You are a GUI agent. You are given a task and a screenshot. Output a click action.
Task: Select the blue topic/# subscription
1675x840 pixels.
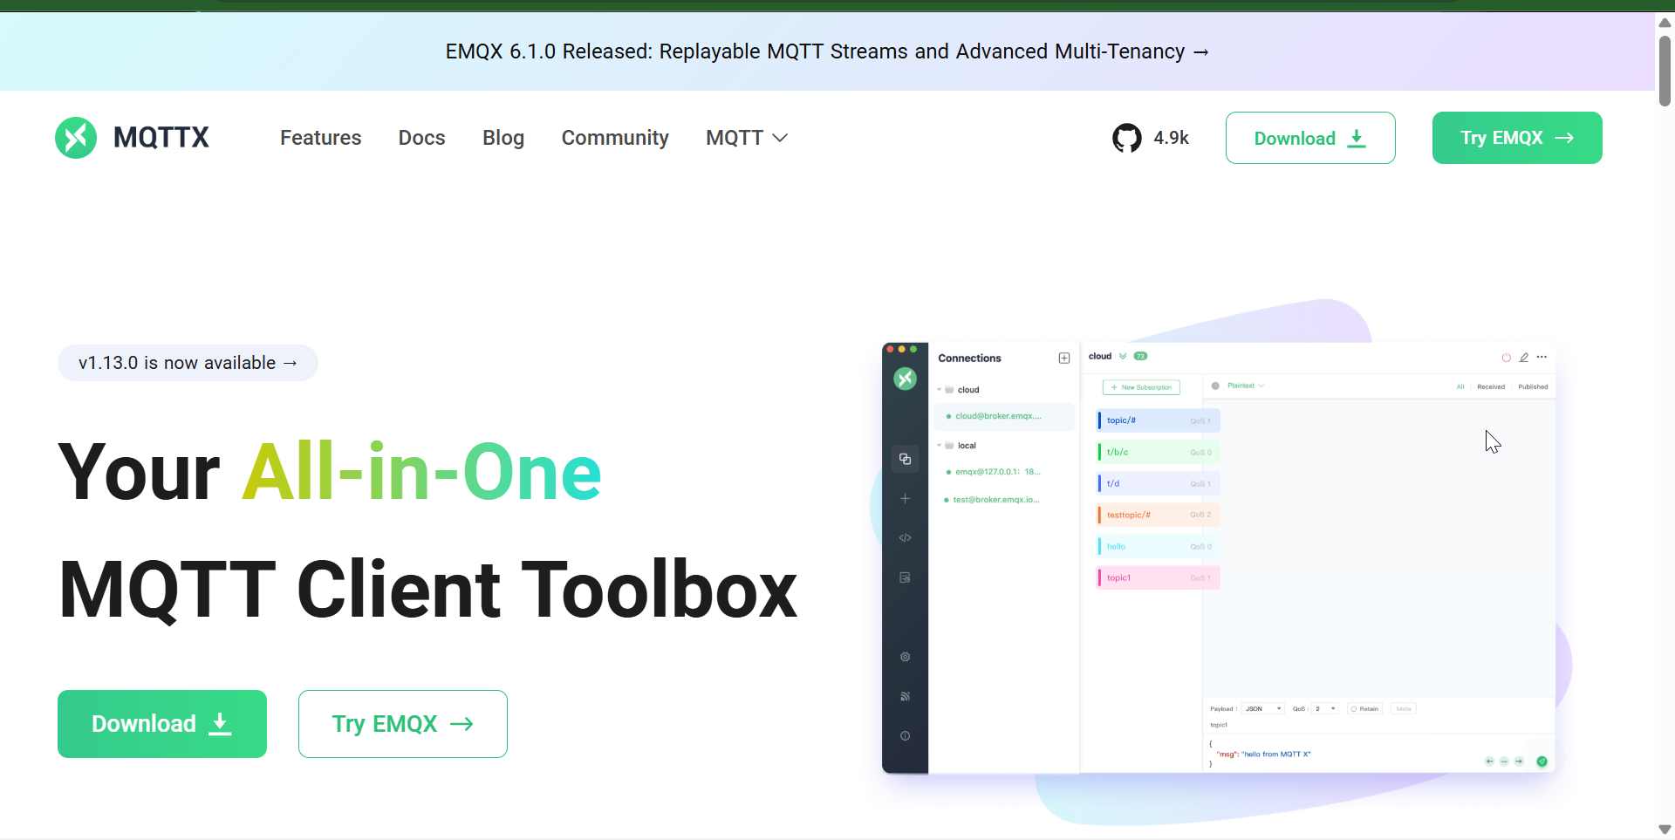tap(1157, 420)
